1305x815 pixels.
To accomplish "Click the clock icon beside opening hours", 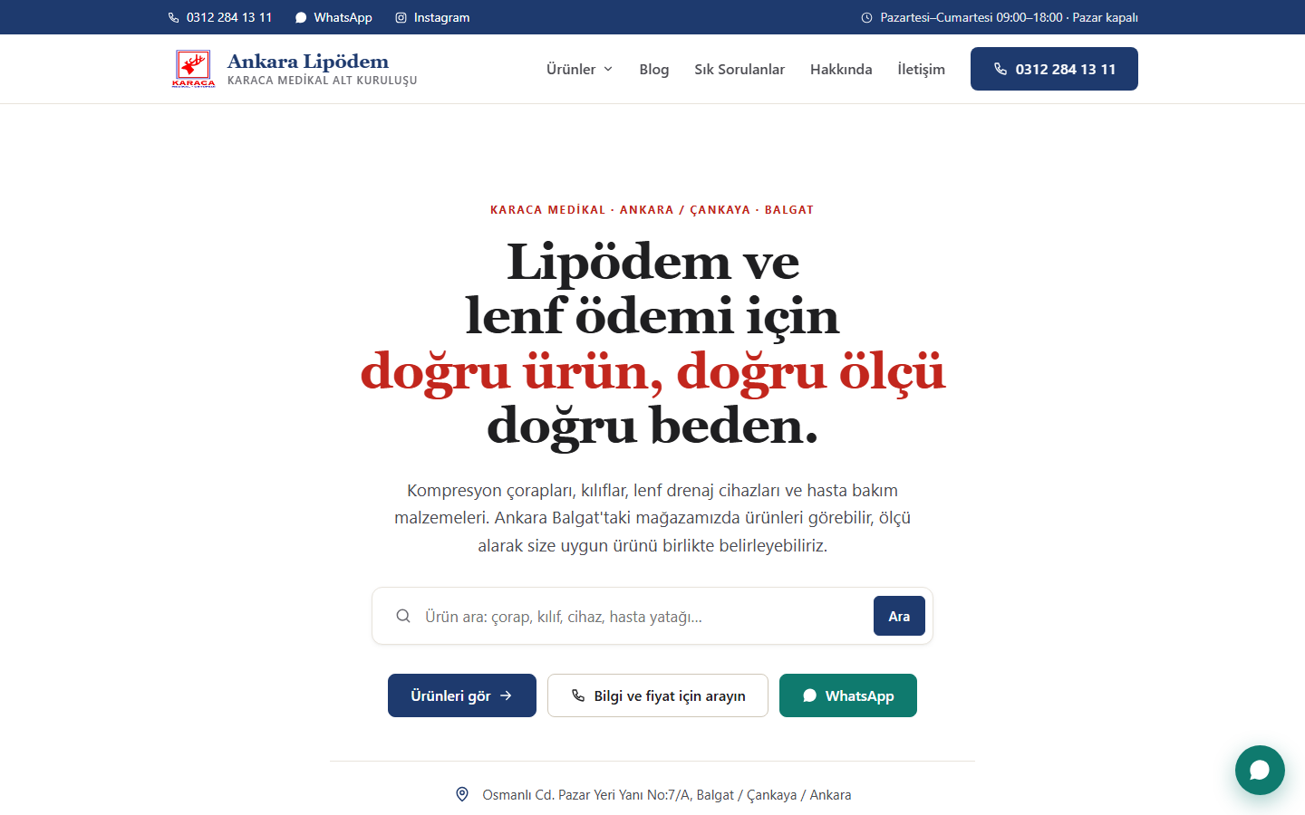I will click(x=867, y=17).
